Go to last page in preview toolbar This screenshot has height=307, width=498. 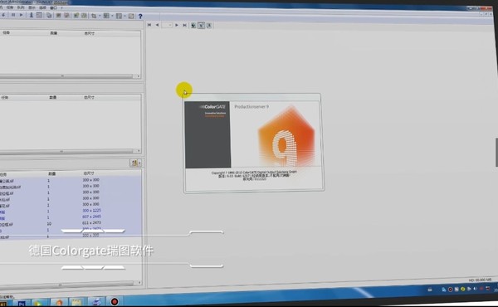pos(184,25)
